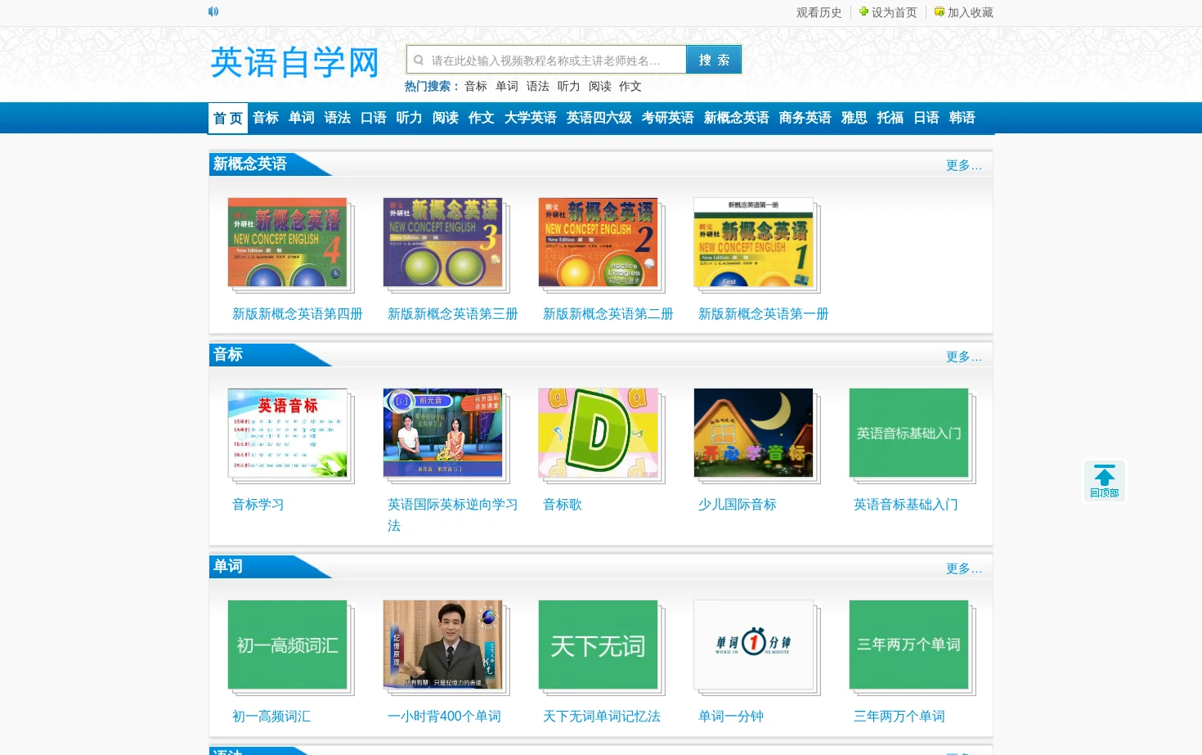Click 音标学习 title link

coord(258,505)
